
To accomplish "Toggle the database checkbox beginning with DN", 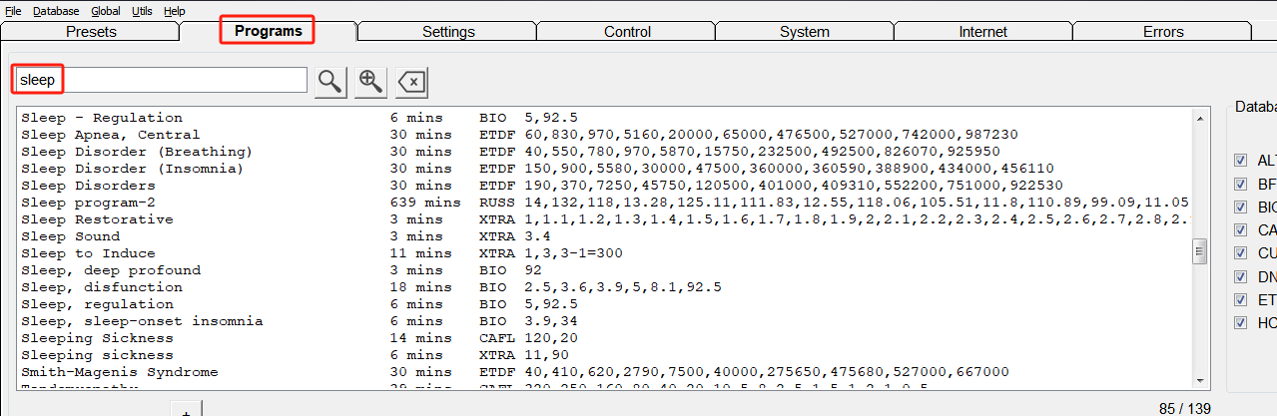I will (x=1241, y=275).
